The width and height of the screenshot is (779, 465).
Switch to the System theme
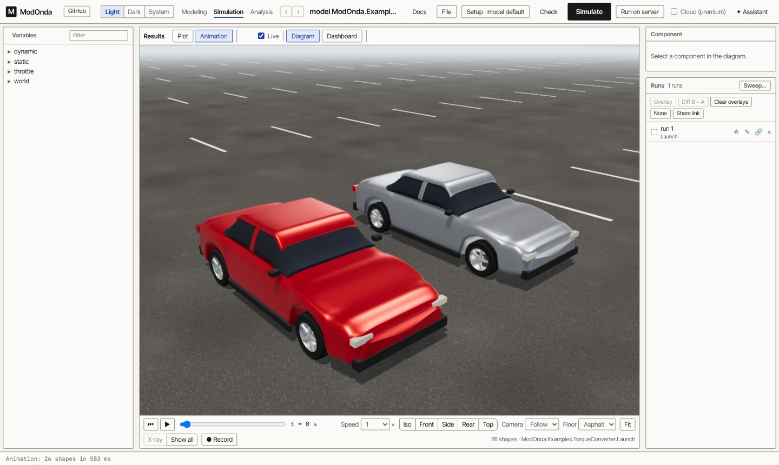click(159, 12)
